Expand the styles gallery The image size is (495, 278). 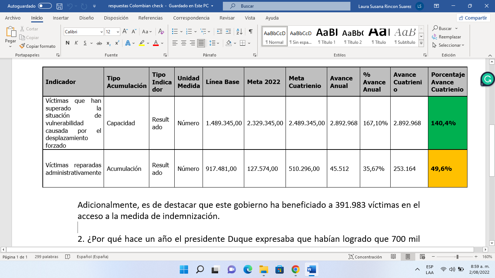[421, 43]
